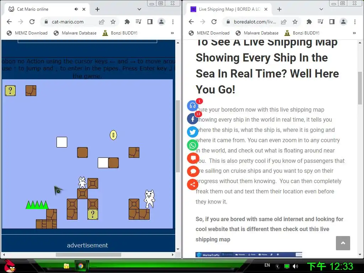This screenshot has height=273, width=364.
Task: Share the cat-mario.com page
Action: tap(102, 22)
